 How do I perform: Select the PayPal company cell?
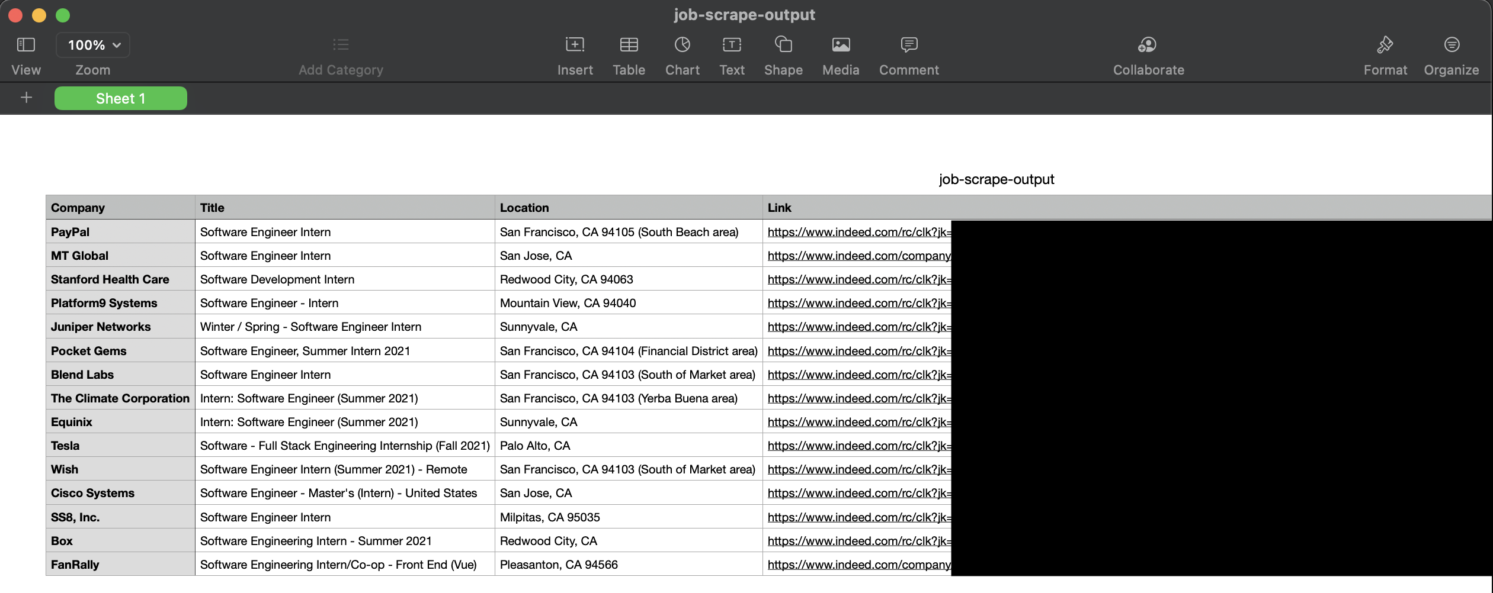point(120,232)
